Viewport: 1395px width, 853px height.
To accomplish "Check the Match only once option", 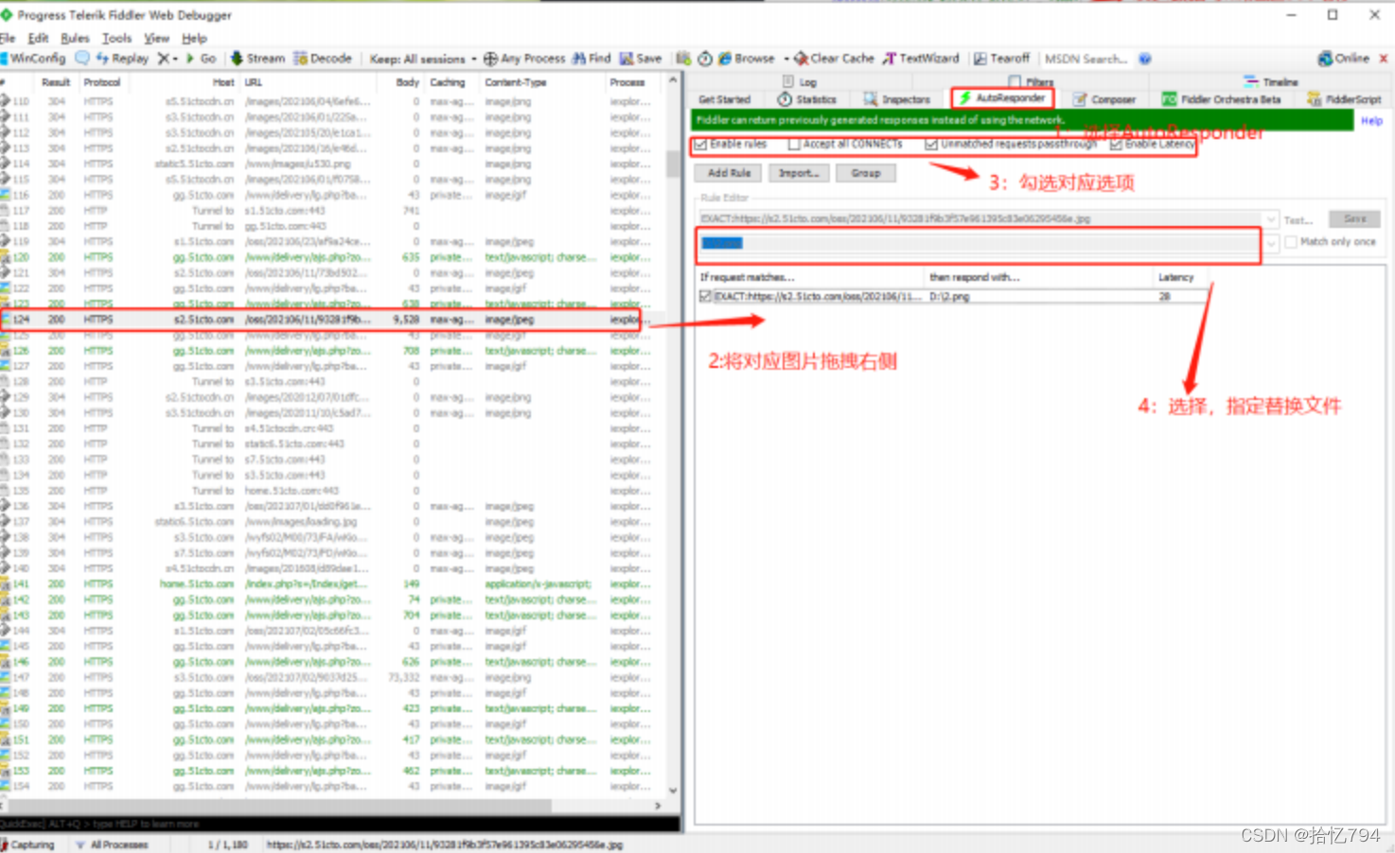I will (1291, 242).
